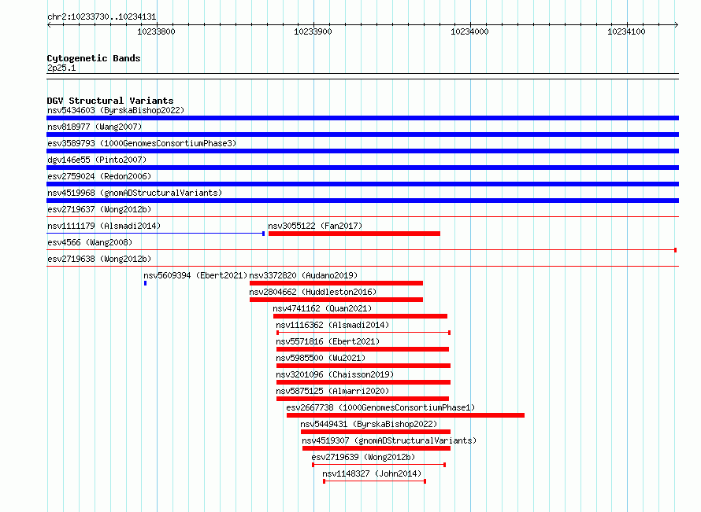
Task: Click ruler position 10234000
Action: coord(470,31)
